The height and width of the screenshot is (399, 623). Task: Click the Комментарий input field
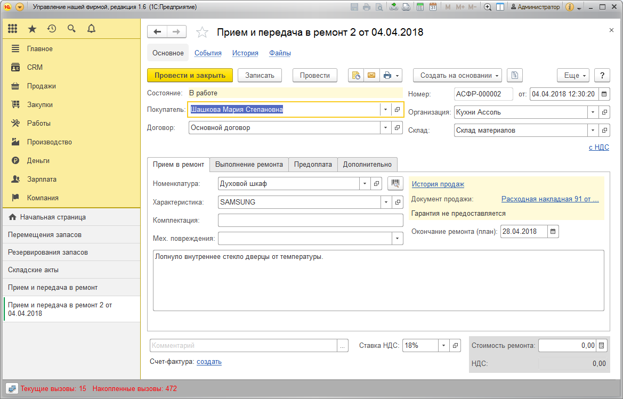244,345
